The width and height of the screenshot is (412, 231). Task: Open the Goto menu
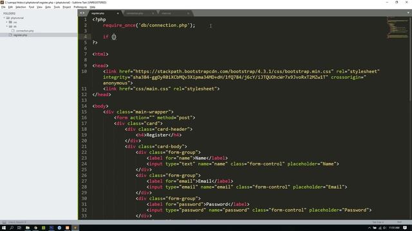[x=48, y=7]
